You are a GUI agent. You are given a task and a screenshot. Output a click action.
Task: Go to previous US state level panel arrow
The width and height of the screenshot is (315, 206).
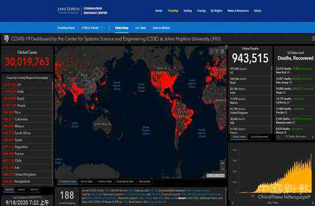tap(278, 137)
